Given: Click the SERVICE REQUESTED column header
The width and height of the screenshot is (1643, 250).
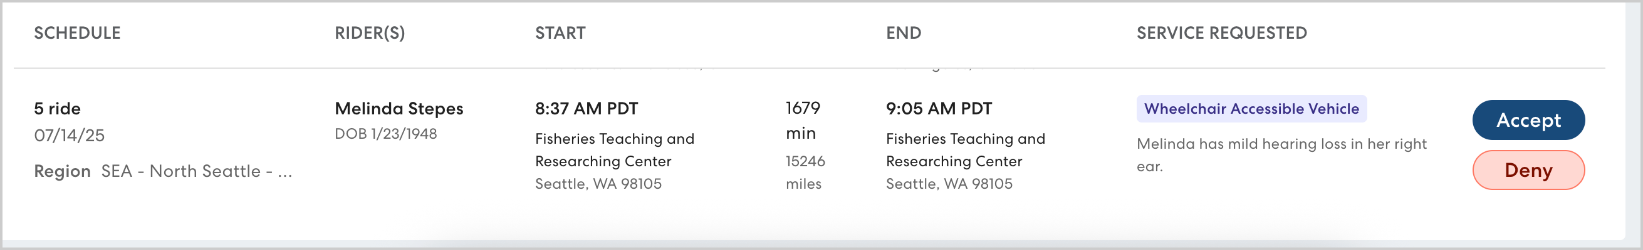Looking at the screenshot, I should [1221, 33].
